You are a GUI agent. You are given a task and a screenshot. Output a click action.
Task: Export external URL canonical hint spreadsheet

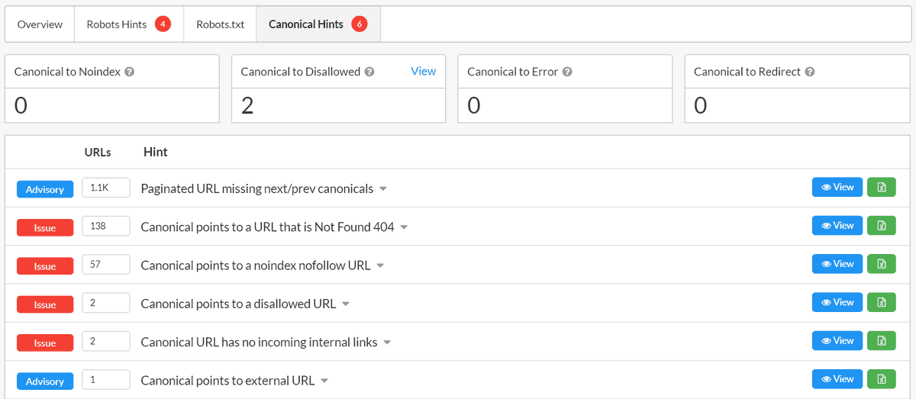coord(881,379)
